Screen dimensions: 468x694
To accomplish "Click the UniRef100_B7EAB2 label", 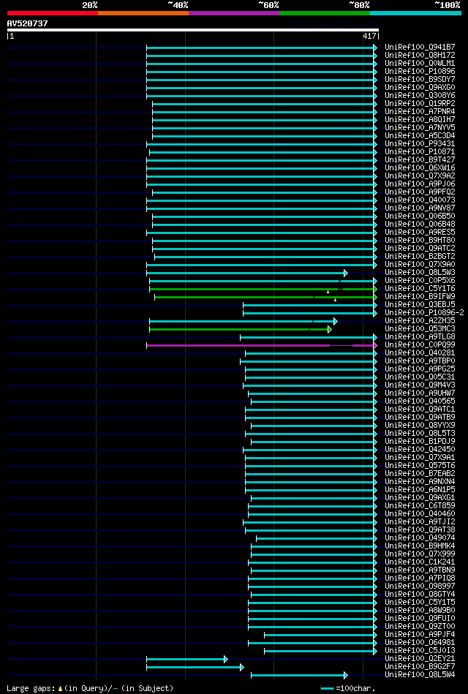I will (420, 474).
